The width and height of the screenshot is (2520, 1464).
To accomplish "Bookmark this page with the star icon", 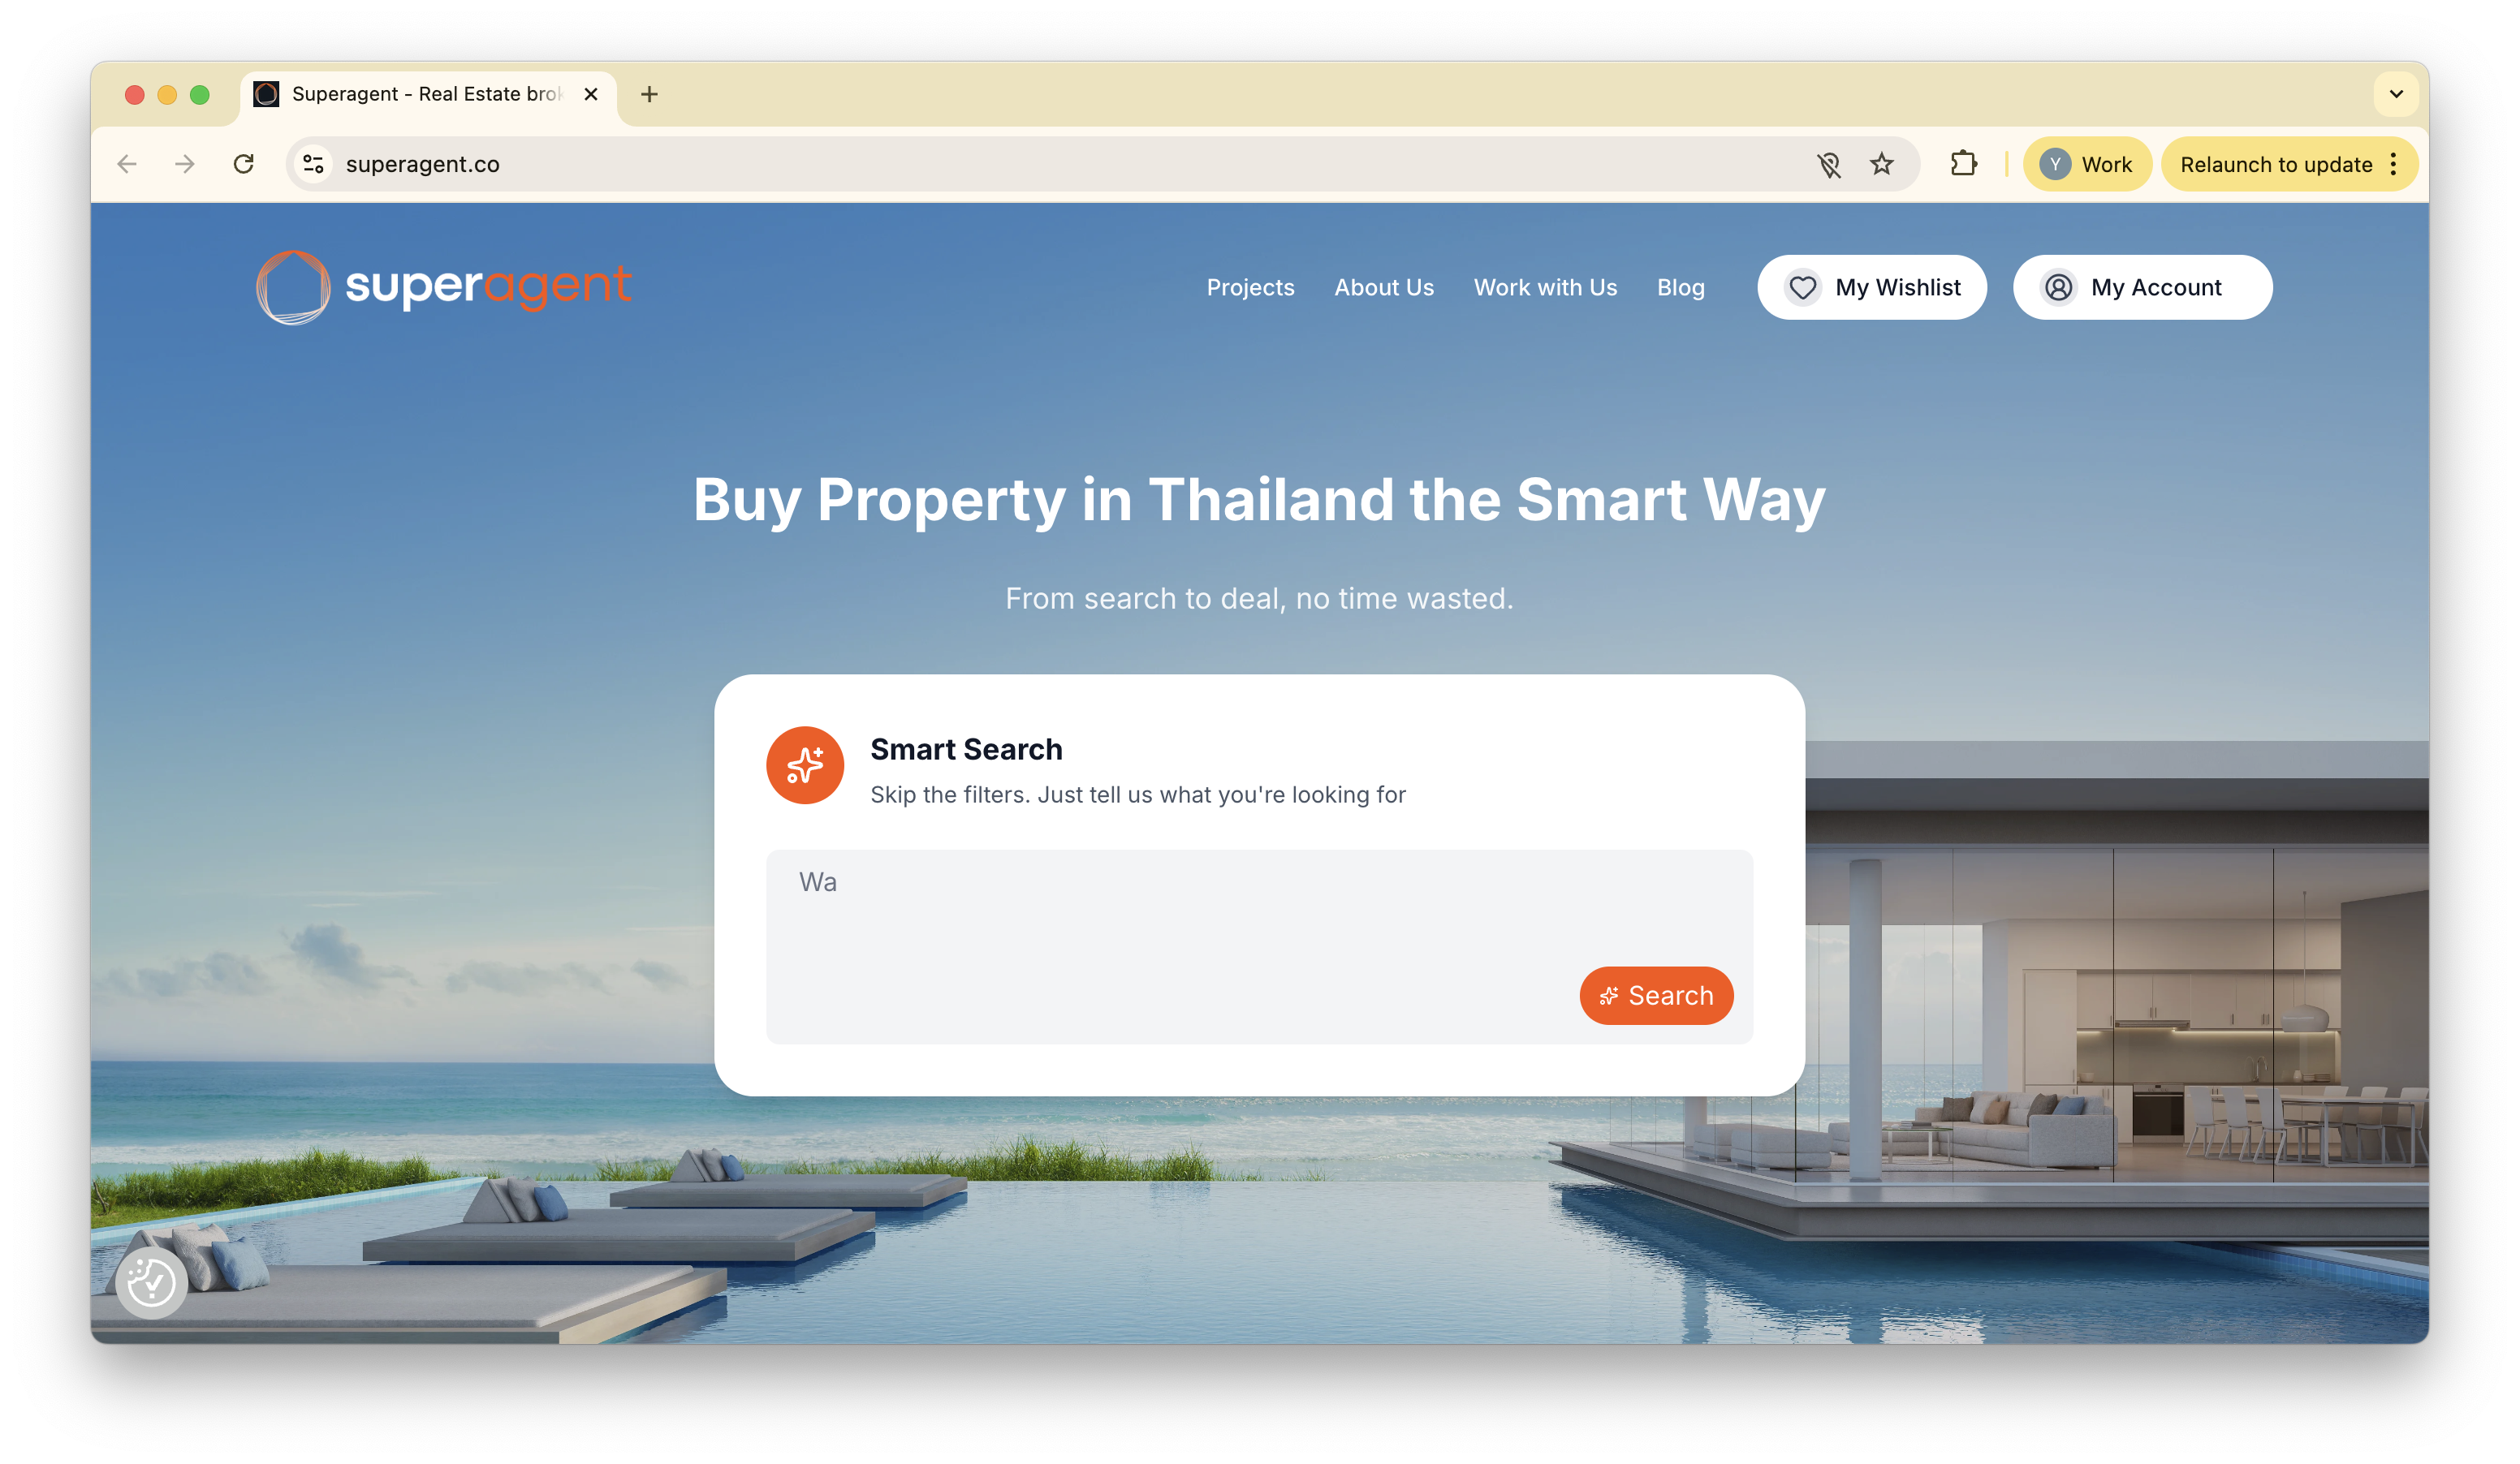I will [x=1882, y=164].
